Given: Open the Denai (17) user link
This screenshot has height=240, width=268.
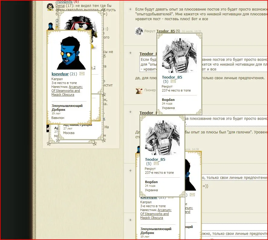Looking at the screenshot, I should click(x=60, y=6).
